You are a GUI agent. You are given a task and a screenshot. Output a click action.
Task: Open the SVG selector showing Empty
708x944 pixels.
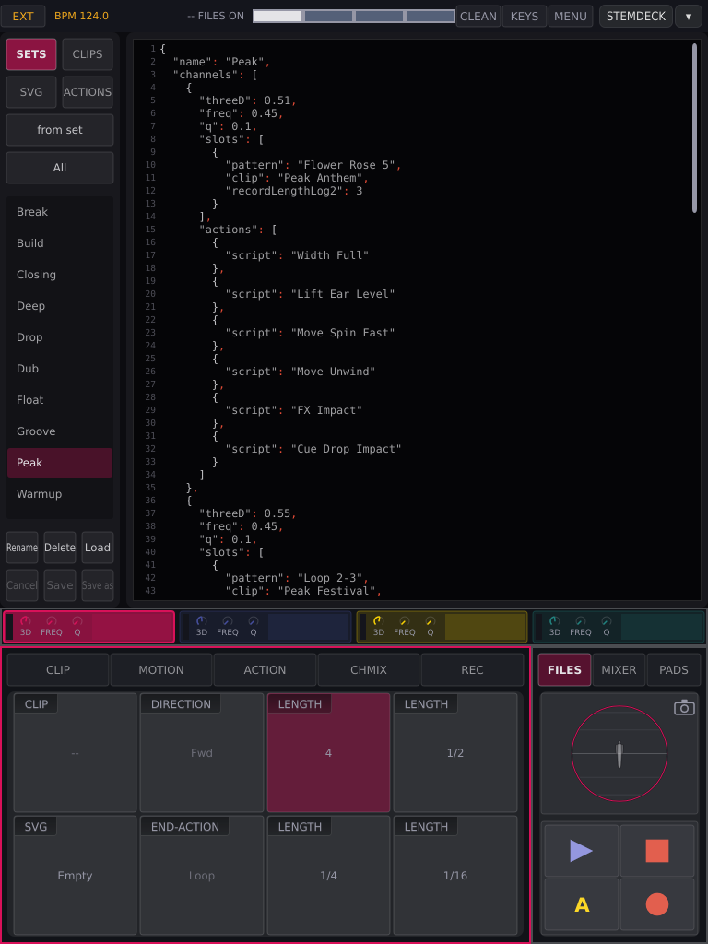point(76,876)
